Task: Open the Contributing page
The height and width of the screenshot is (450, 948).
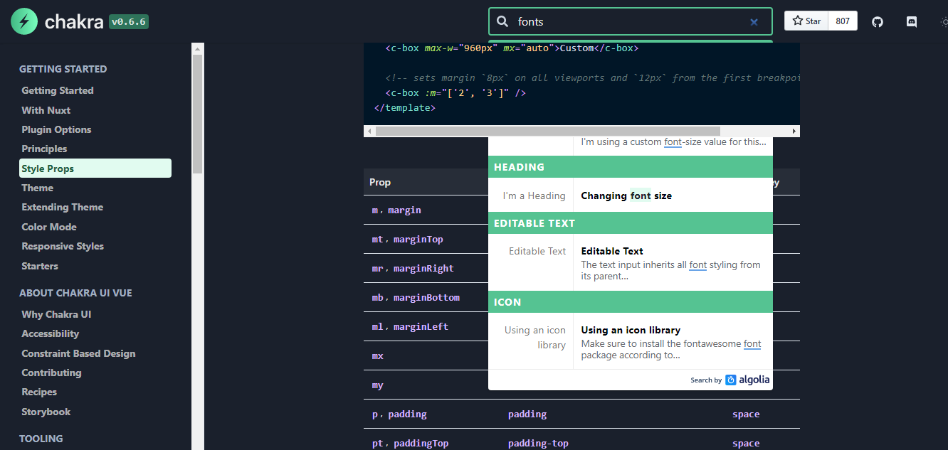Action: tap(52, 373)
